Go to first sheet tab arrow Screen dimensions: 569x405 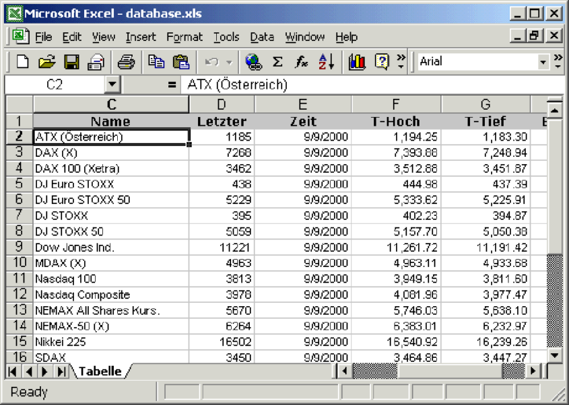pos(12,371)
